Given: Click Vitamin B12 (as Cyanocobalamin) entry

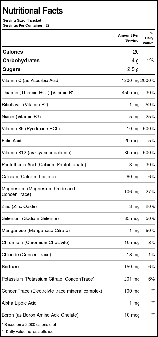Looking at the screenshot, I should pyautogui.click(x=36, y=153).
